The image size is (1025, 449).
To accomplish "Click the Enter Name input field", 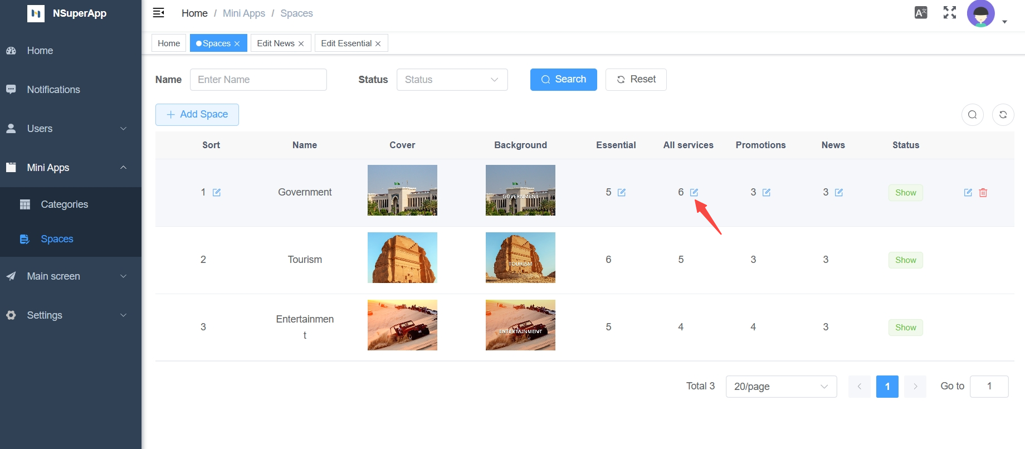I will tap(258, 80).
